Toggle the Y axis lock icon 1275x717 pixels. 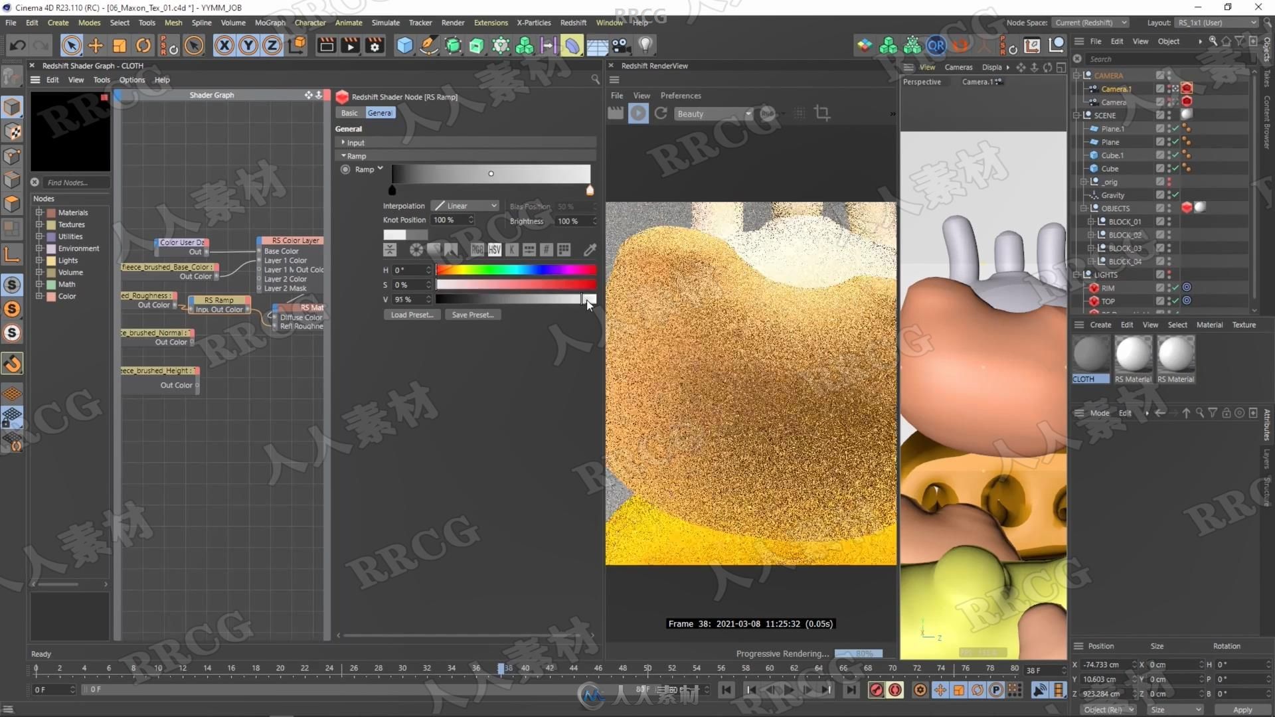[248, 46]
